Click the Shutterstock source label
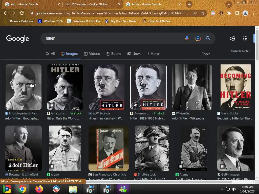The image size is (259, 194). pos(147,174)
